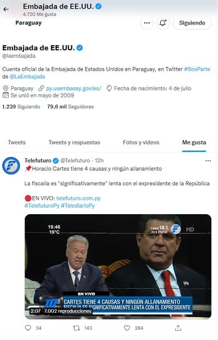
Task: Open the telefuturo.com.py link in tweet
Action: pos(78,198)
